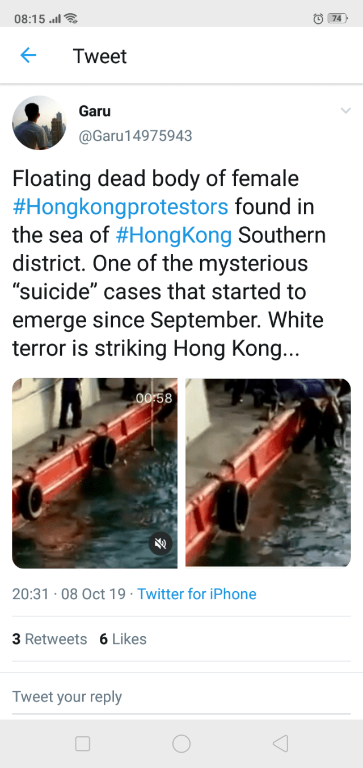Viewport: 363px width, 768px height.
Task: Tap the Android recent apps square button
Action: pyautogui.click(x=83, y=744)
